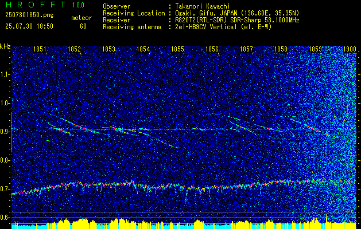Viewport: 361px width, 229px height.
Task: Click the HROFFT program title
Action: 35,5
